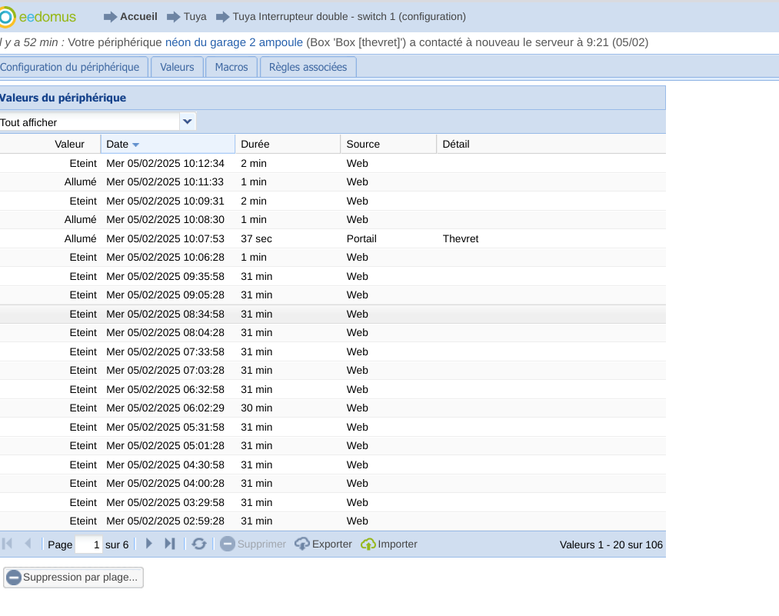Viewport: 779px width, 616px height.
Task: Select row dated 05/02/2025 05:01:28
Action: point(333,446)
